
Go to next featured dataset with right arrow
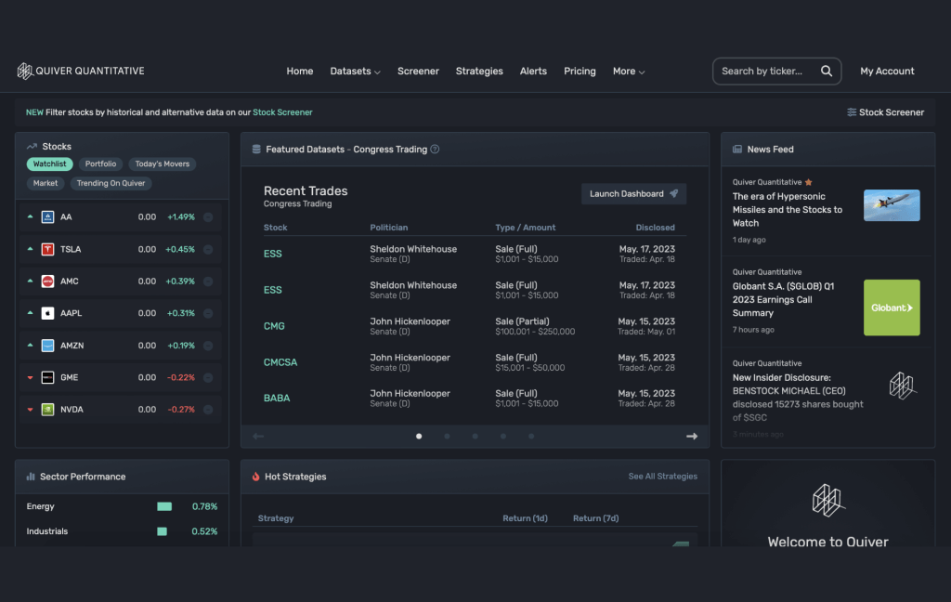click(x=691, y=437)
